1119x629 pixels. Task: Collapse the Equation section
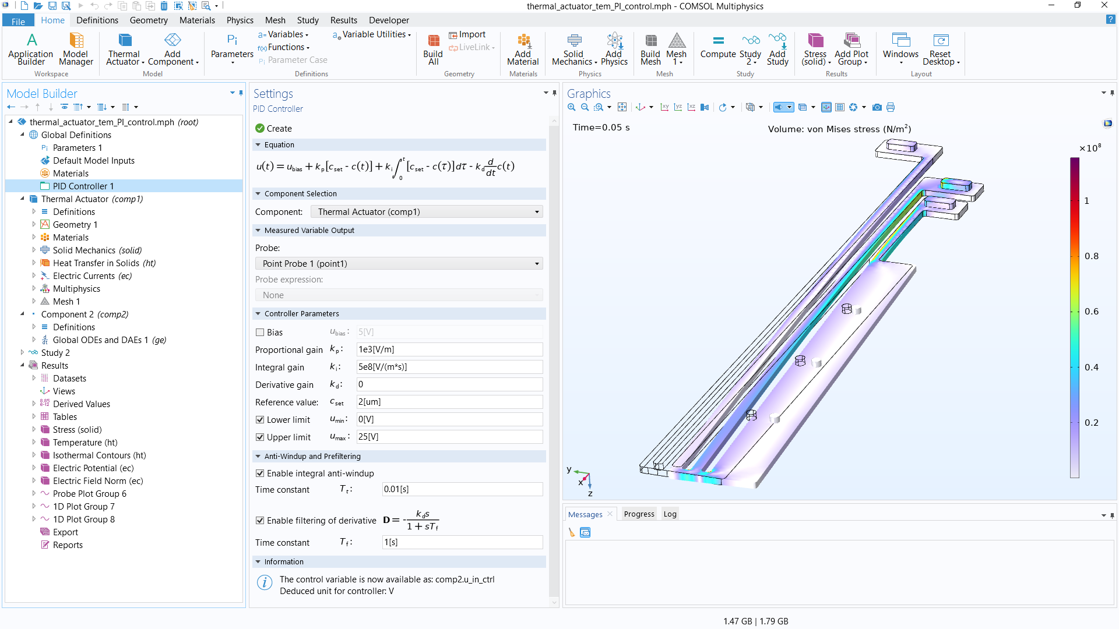click(258, 144)
